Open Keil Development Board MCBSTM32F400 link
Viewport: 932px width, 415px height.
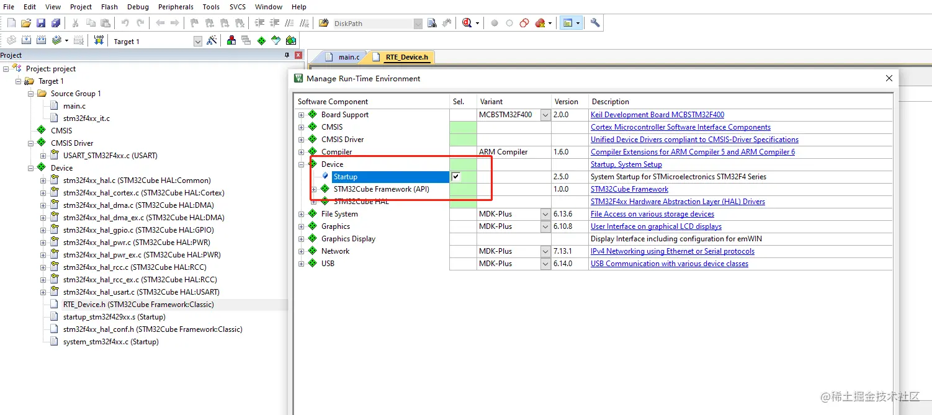657,115
